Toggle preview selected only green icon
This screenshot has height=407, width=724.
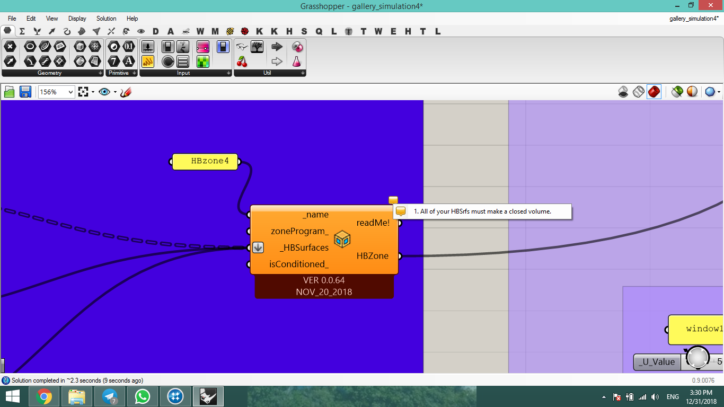pyautogui.click(x=677, y=92)
